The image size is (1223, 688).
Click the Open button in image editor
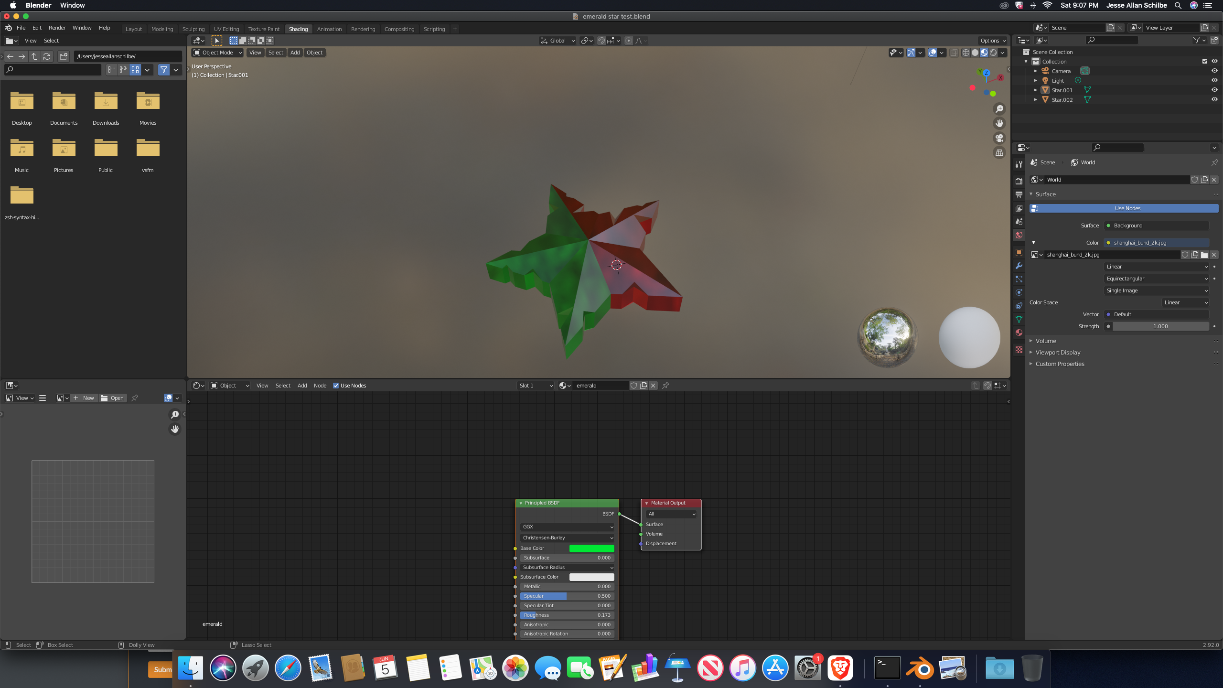[x=113, y=398]
